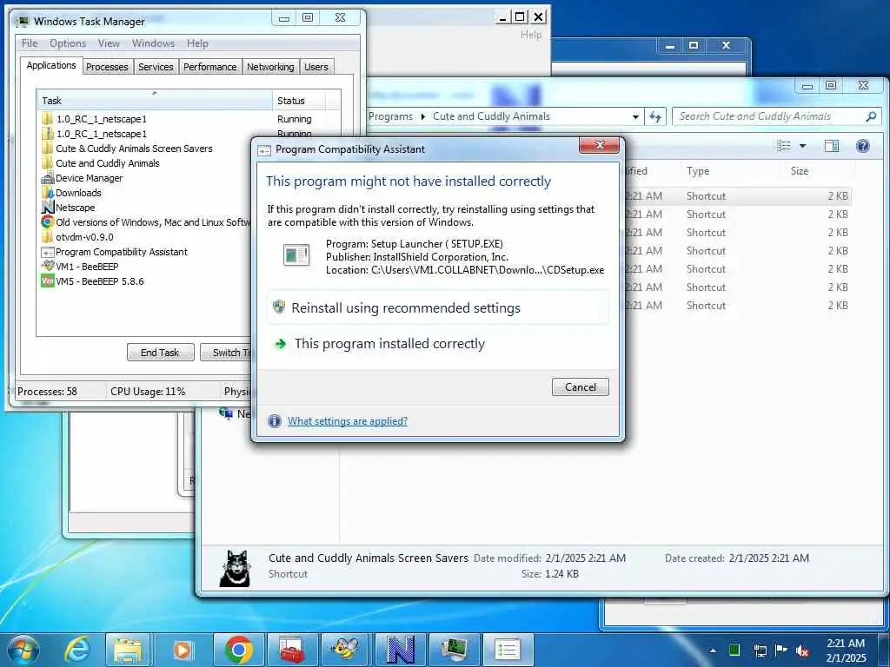Expand the address bar history dropdown

635,117
